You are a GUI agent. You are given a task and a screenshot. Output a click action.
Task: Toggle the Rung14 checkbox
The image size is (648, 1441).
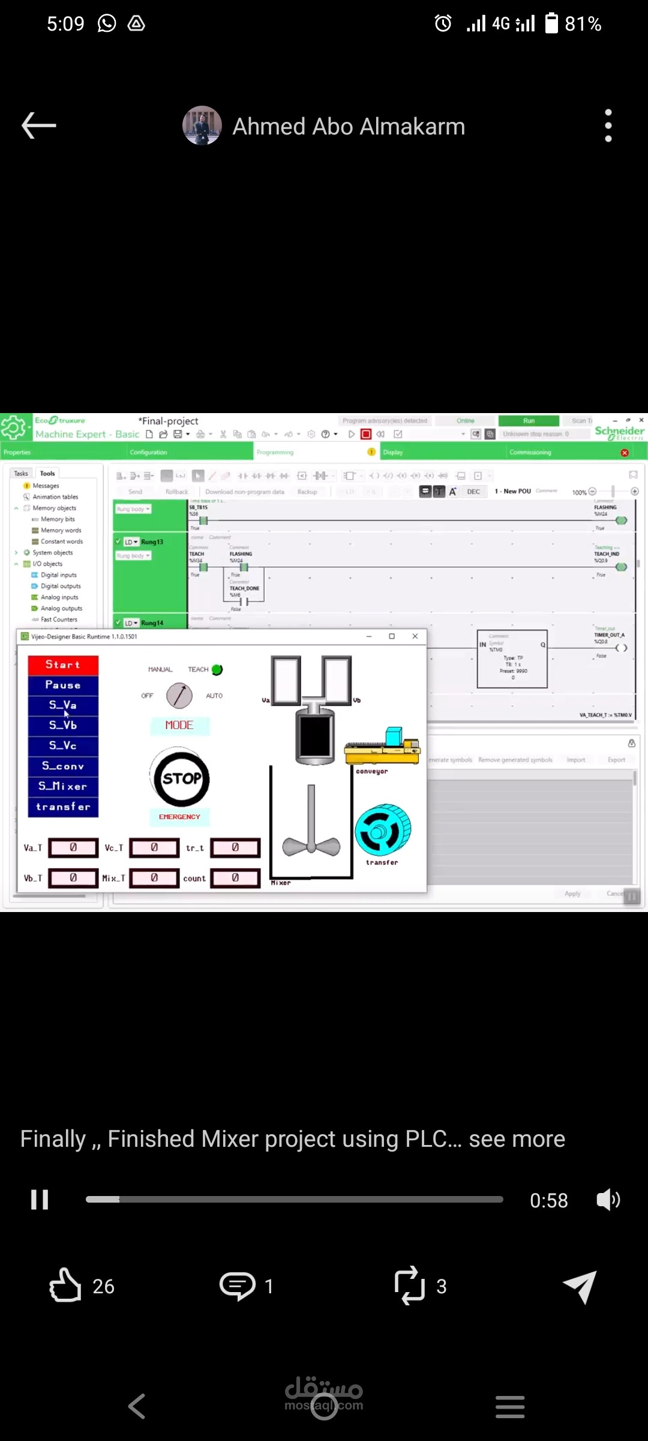118,623
